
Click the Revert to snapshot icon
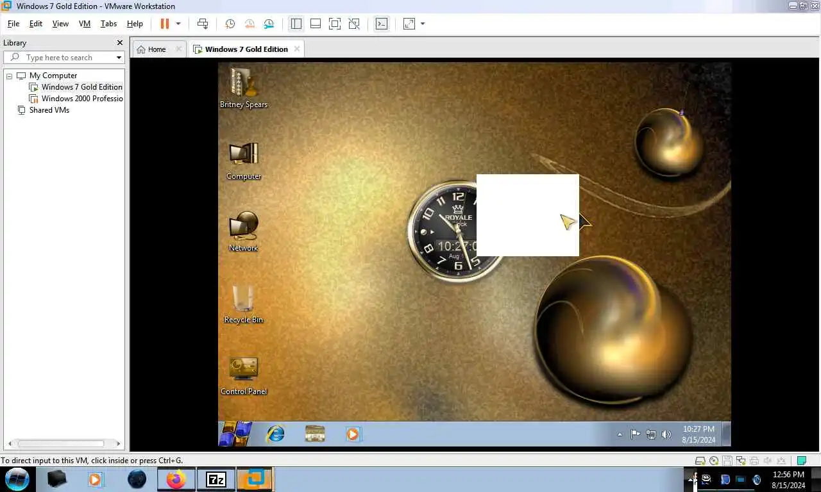[x=250, y=24]
